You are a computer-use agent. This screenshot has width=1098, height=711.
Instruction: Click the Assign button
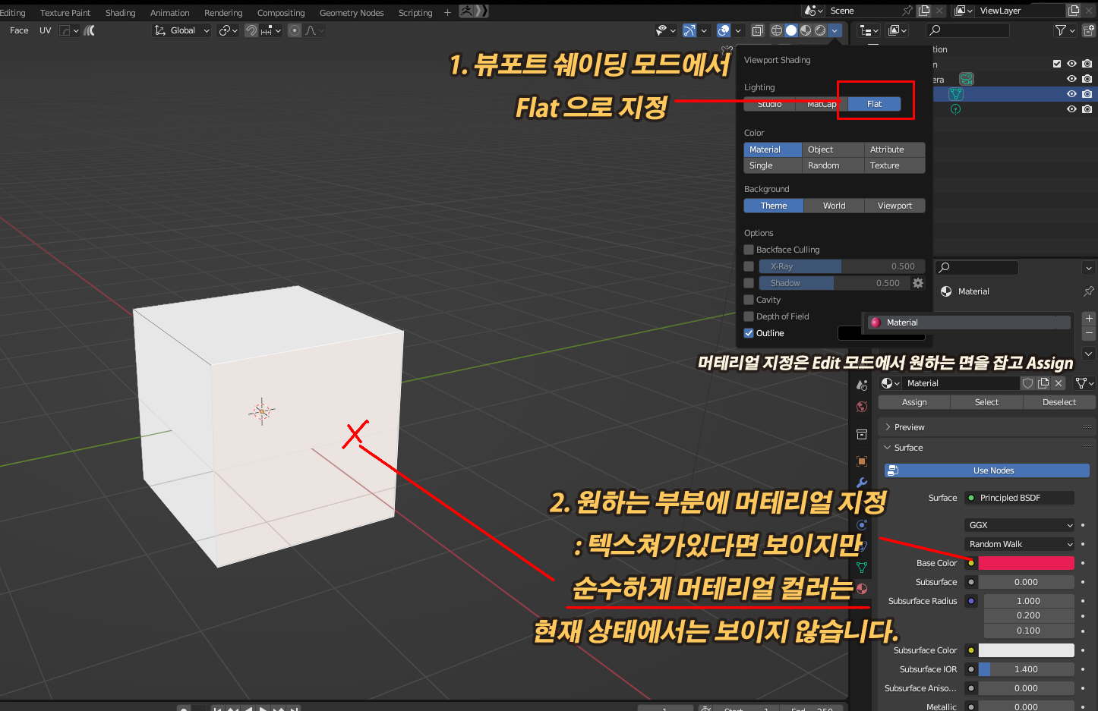point(914,402)
